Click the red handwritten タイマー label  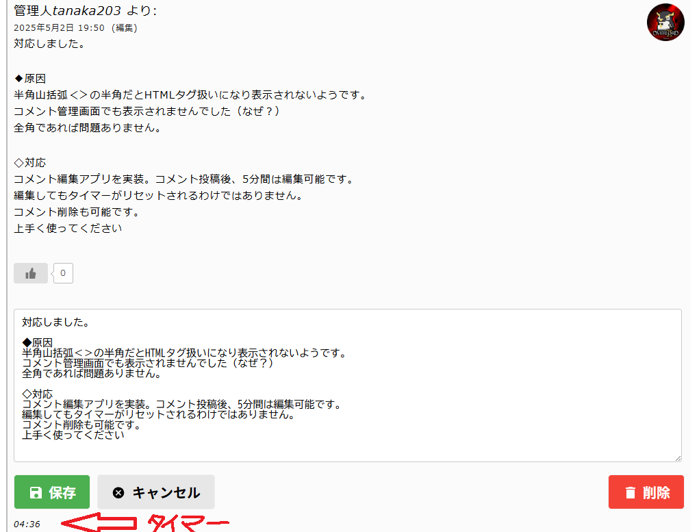[x=188, y=522]
